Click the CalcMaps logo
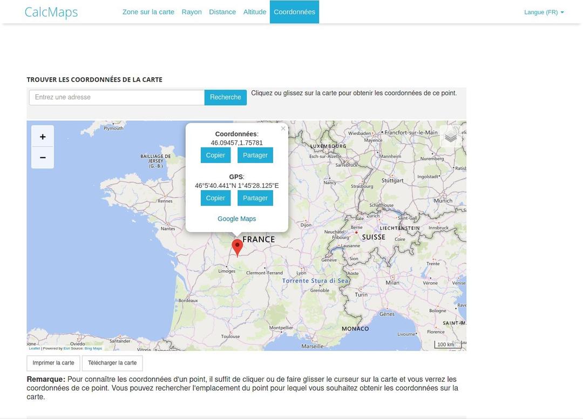Viewport: 583px width, 419px height. pyautogui.click(x=51, y=12)
